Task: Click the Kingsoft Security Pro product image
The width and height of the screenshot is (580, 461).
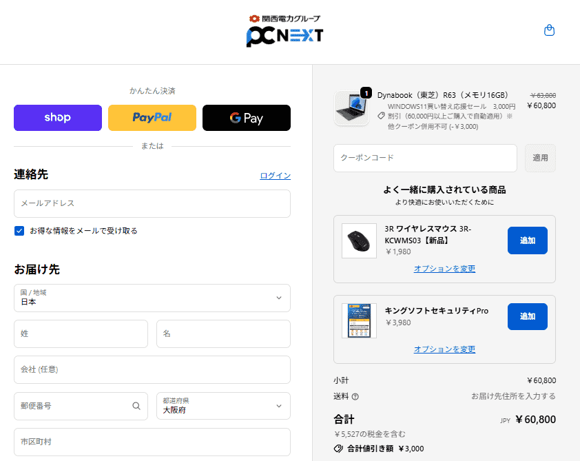Action: (359, 320)
